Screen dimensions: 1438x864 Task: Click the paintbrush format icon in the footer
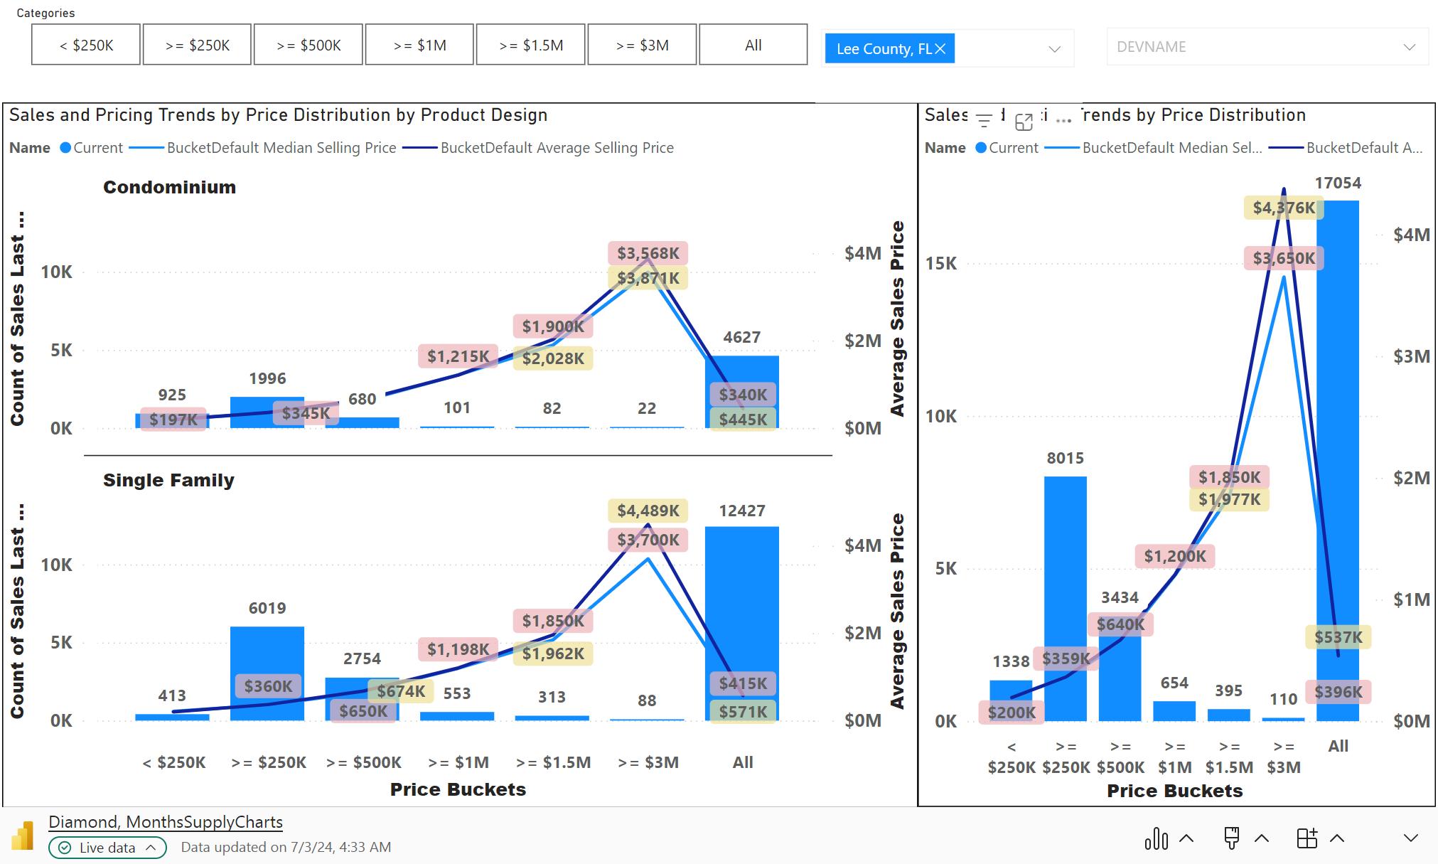coord(1232,838)
